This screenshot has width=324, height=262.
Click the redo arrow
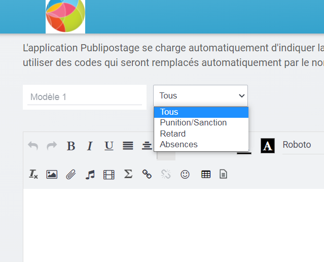tap(52, 146)
